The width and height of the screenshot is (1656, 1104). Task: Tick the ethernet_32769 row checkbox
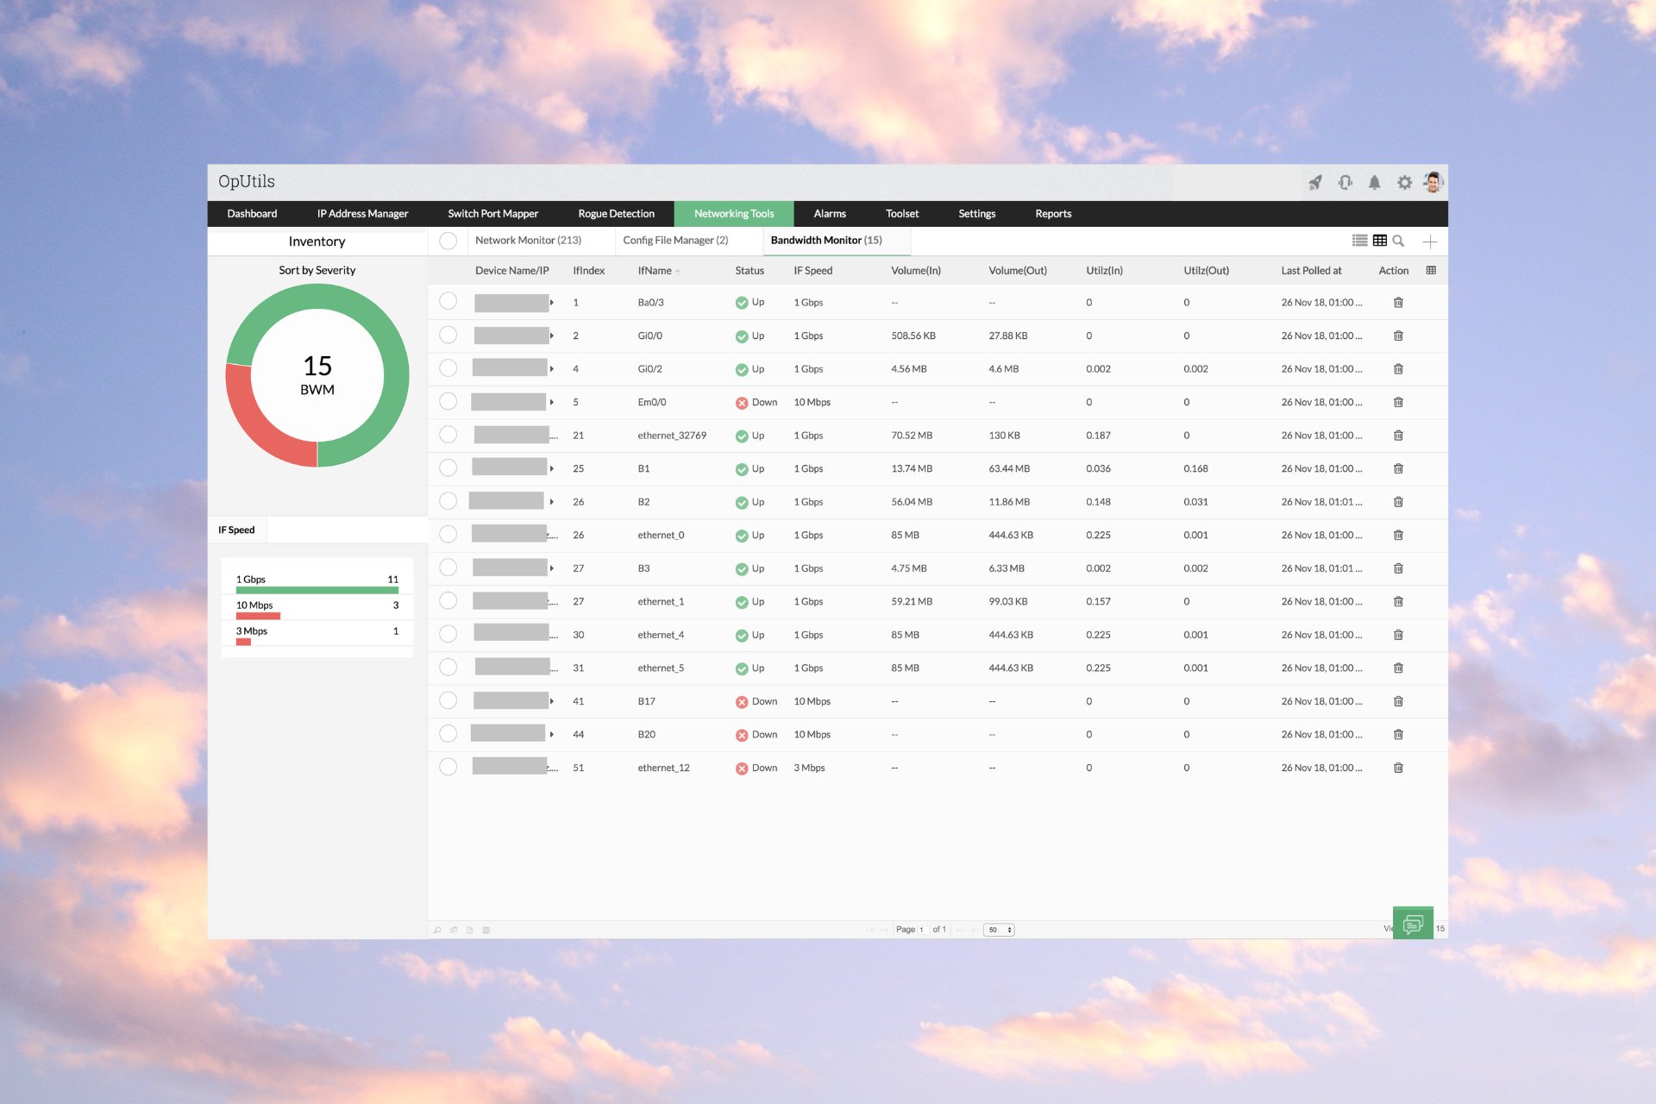(x=448, y=434)
